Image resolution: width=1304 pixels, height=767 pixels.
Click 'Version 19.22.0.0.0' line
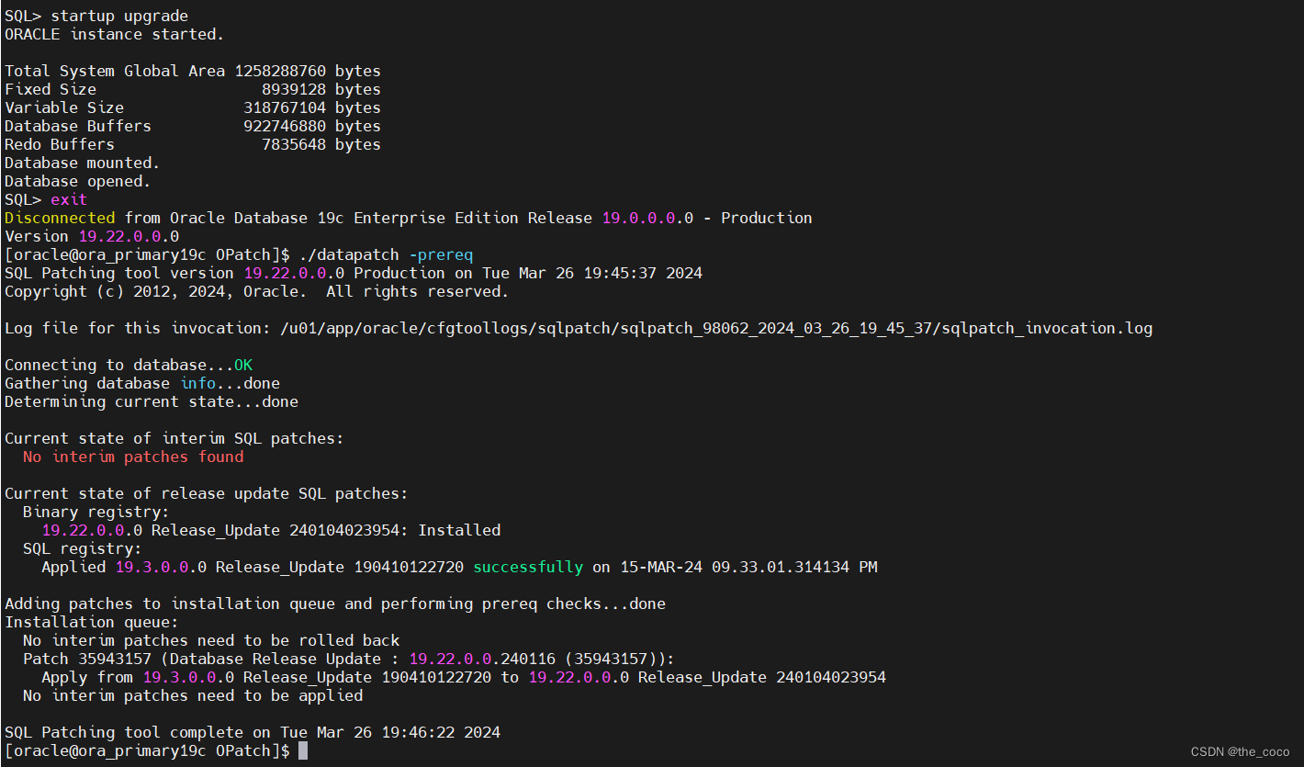pyautogui.click(x=92, y=236)
